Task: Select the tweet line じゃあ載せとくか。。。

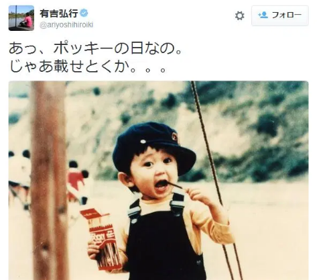Action: [x=87, y=66]
